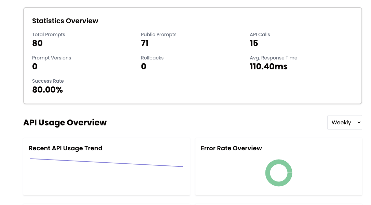Select the Statistics Overview heading
This screenshot has height=205, width=371.
65,21
